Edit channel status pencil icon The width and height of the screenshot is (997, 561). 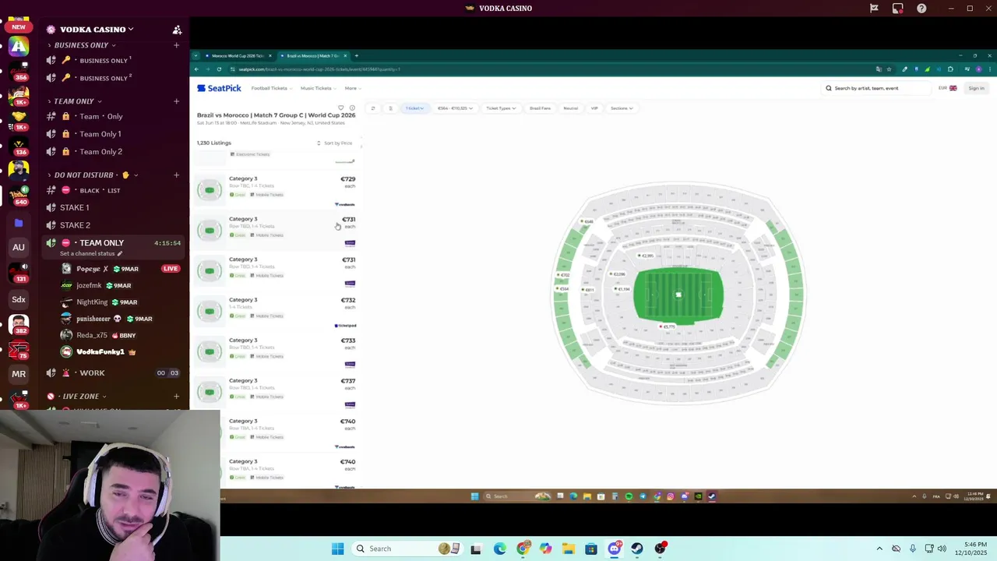click(x=120, y=254)
